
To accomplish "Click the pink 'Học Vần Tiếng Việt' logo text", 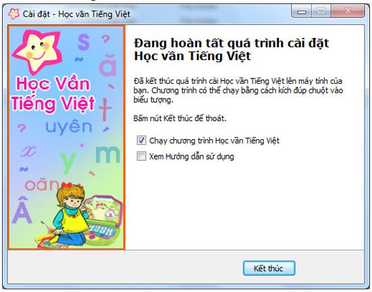I will 53,94.
